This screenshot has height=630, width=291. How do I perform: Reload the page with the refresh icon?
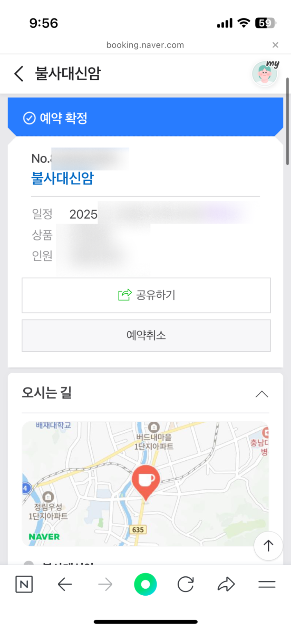pos(186,584)
